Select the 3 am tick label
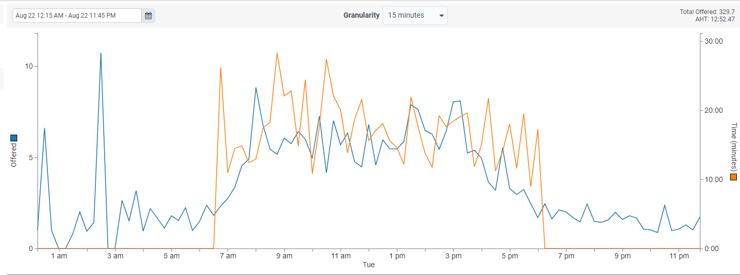 pos(115,256)
